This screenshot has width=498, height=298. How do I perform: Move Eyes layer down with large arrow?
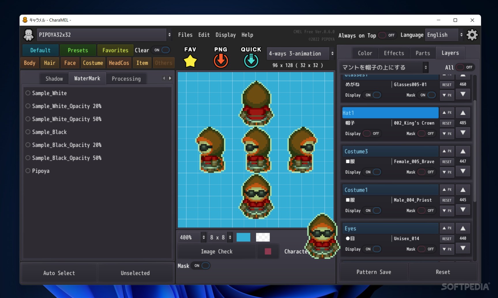coord(463,248)
